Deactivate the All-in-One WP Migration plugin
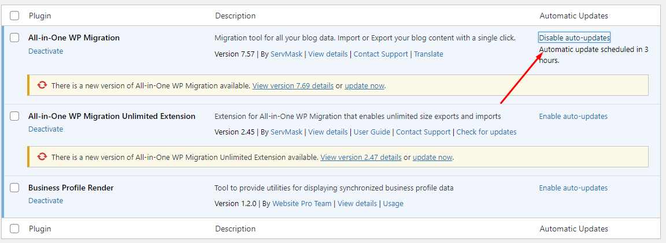The image size is (666, 243). pyautogui.click(x=46, y=51)
